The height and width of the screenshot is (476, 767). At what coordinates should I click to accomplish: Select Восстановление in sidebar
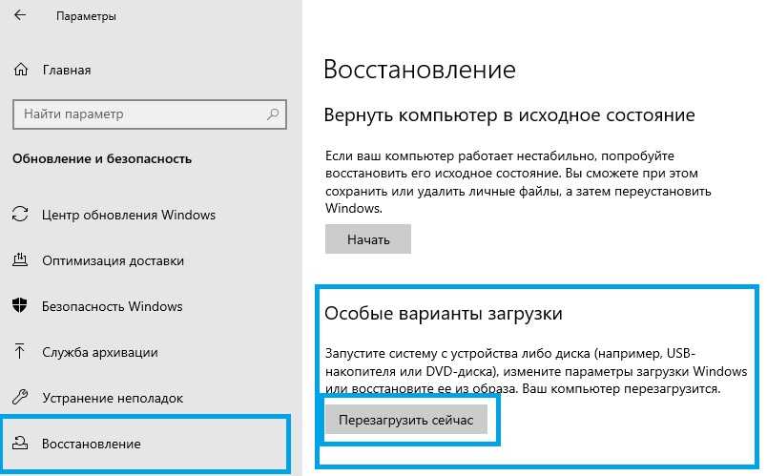92,444
